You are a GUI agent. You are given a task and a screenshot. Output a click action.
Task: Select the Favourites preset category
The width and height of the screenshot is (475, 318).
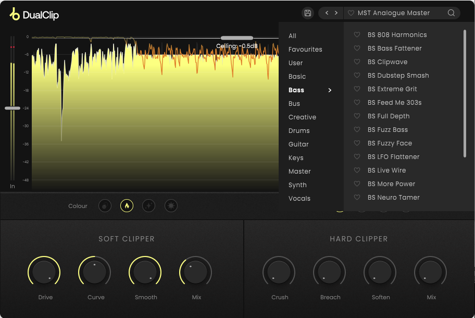(x=305, y=50)
